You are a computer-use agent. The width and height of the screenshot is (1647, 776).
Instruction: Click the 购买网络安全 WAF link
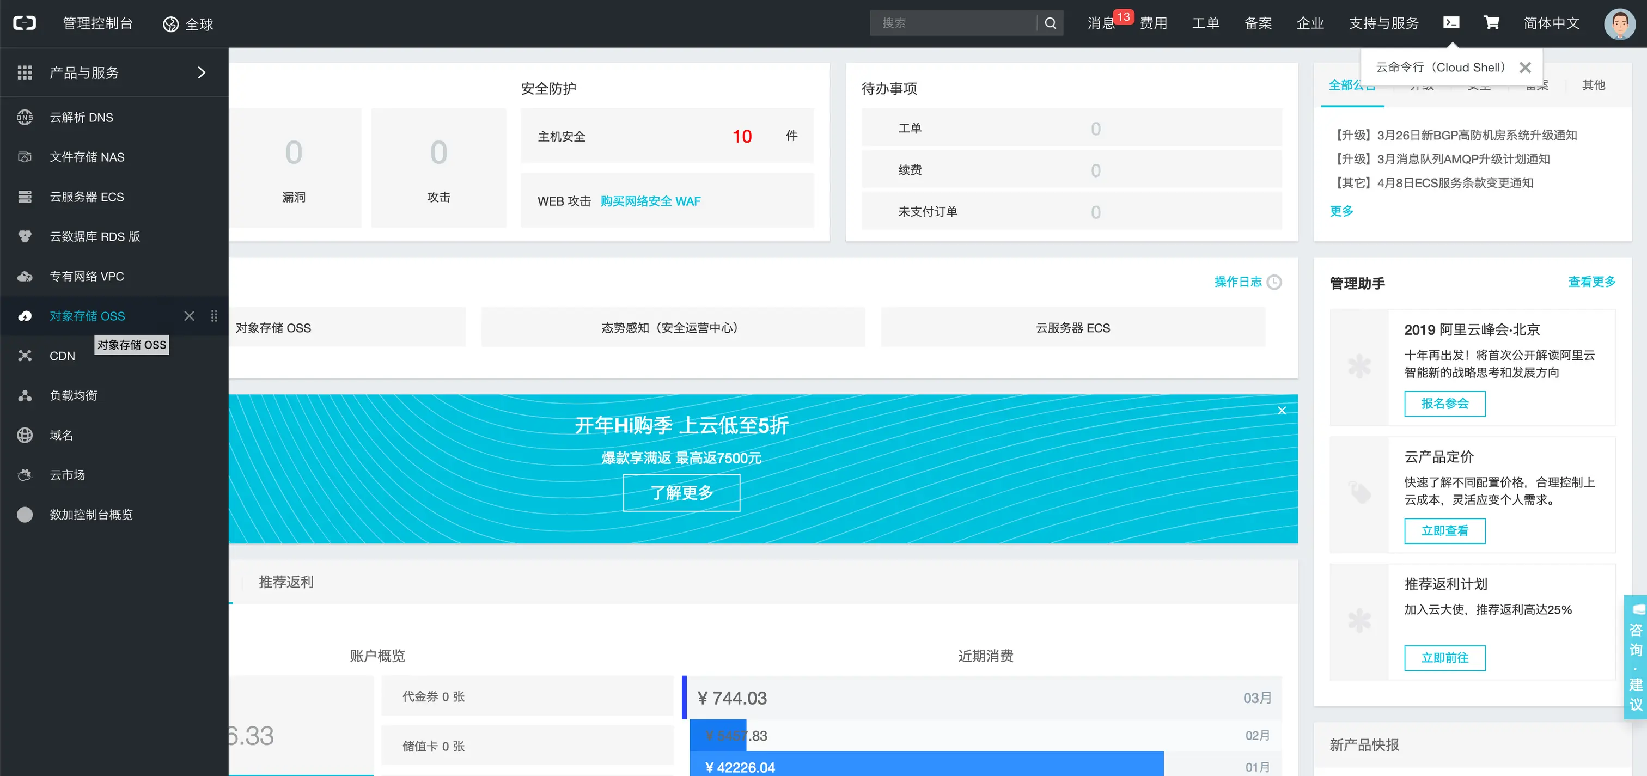coord(650,201)
